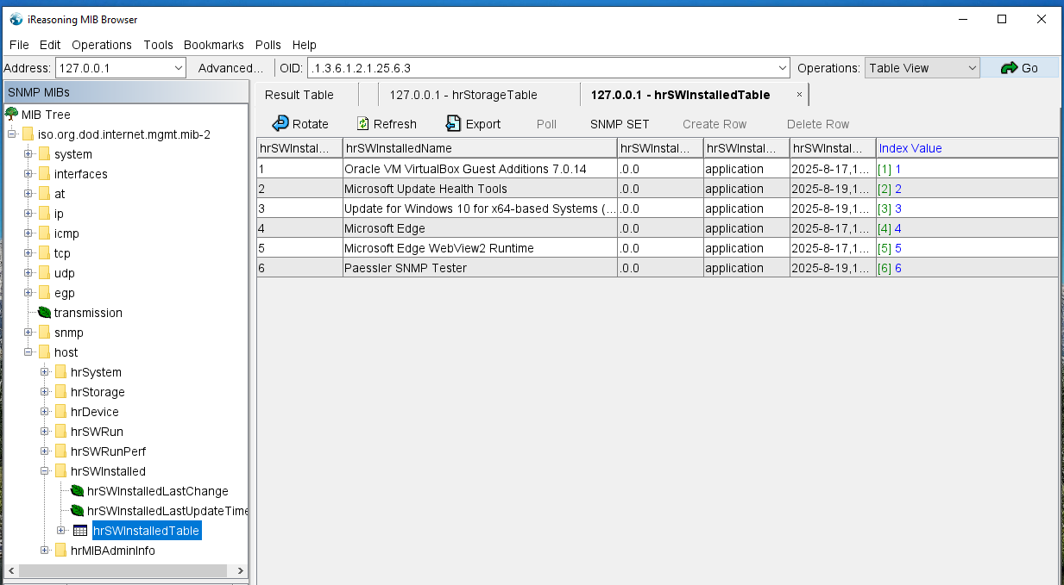1064x585 pixels.
Task: Select the at tree item
Action: pyautogui.click(x=60, y=194)
